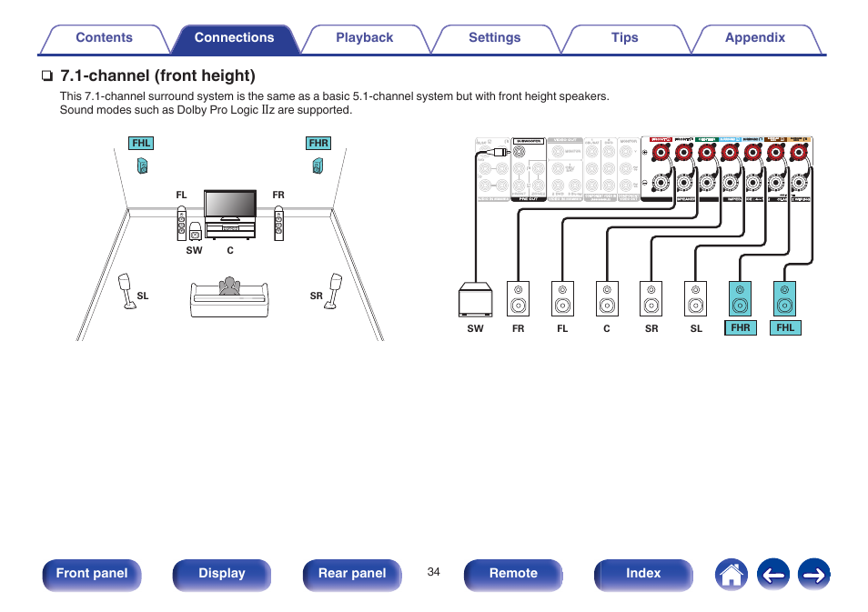Select the front height left speaker icon in room

[x=142, y=166]
